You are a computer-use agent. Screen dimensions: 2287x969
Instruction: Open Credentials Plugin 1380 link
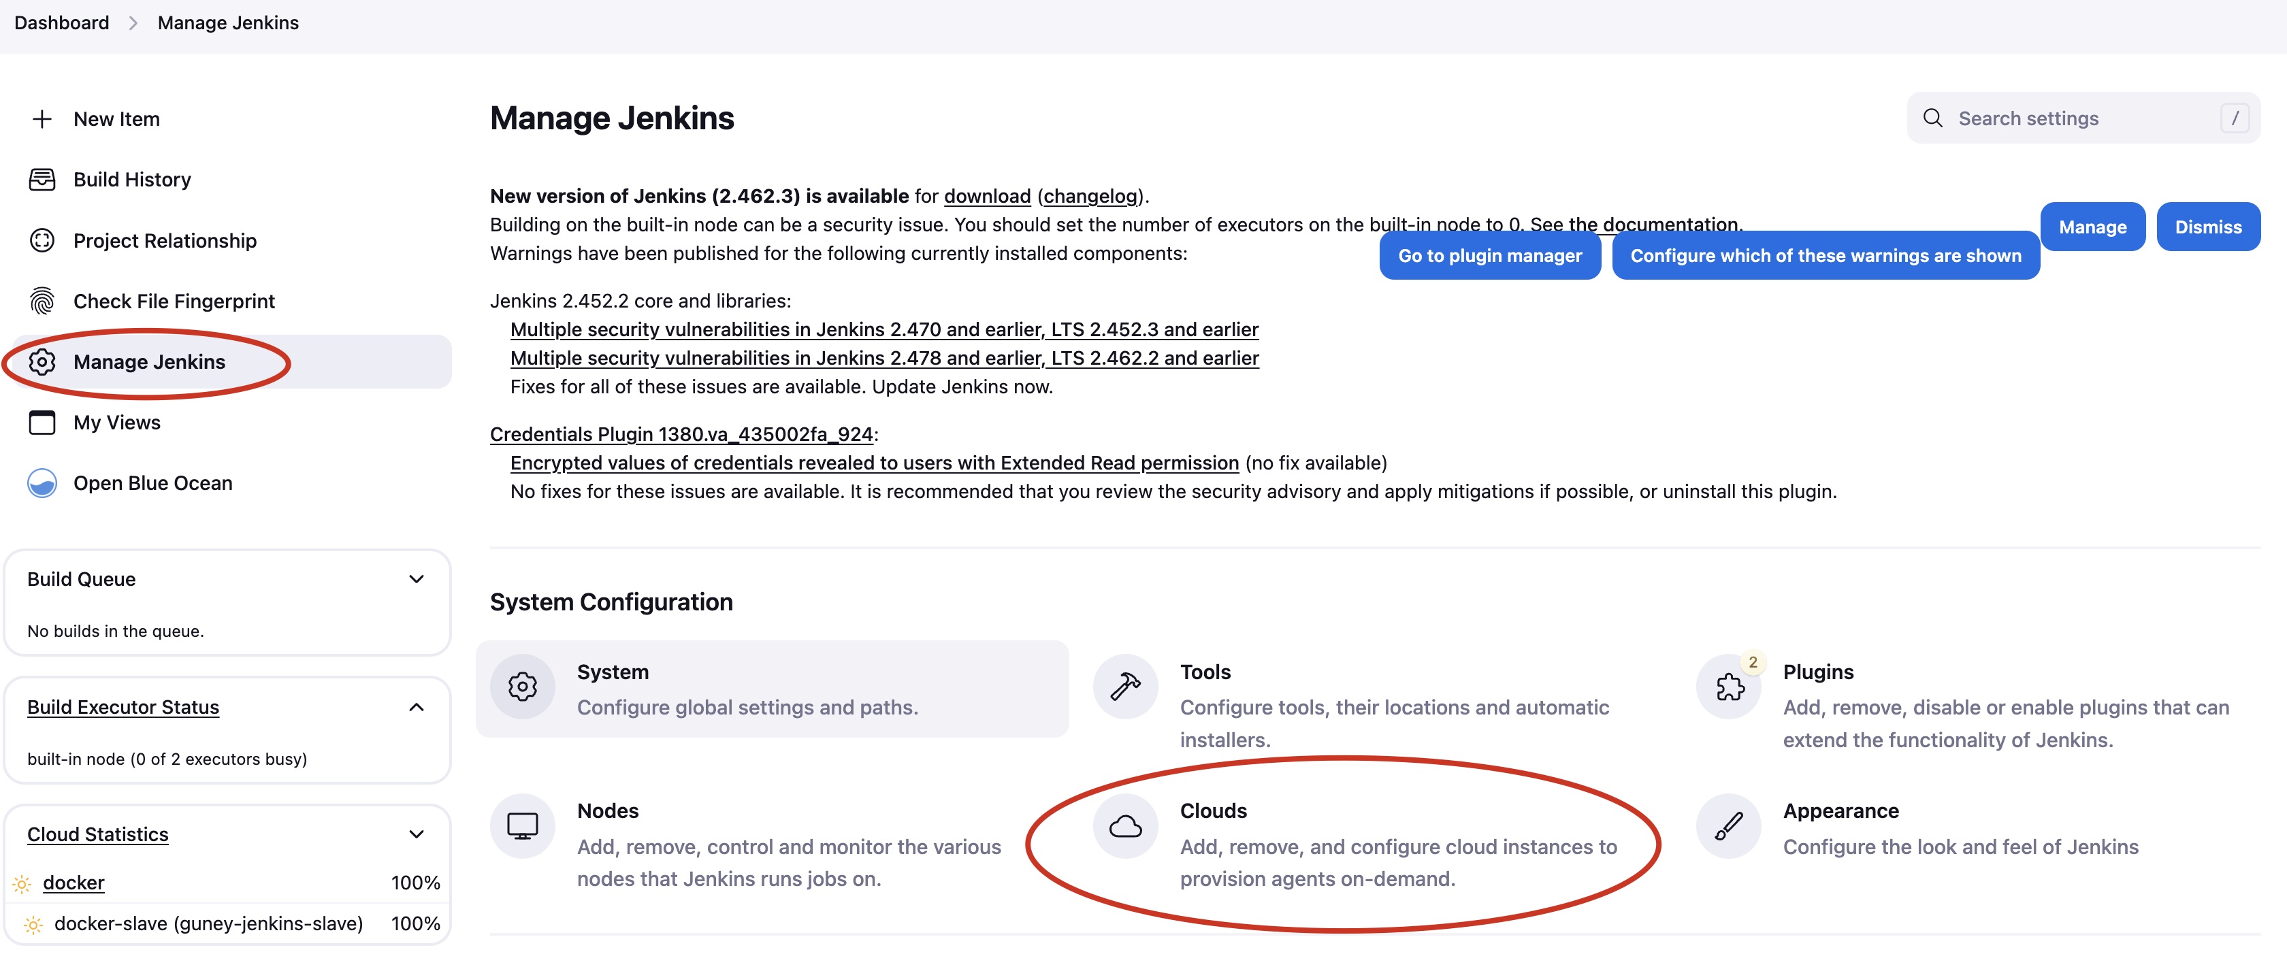682,434
